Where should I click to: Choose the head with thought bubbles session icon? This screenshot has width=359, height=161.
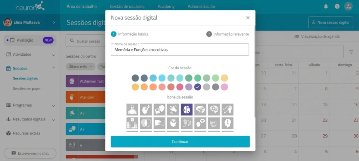coord(146,110)
